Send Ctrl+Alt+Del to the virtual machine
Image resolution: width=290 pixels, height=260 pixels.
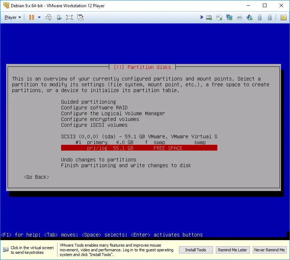48,17
